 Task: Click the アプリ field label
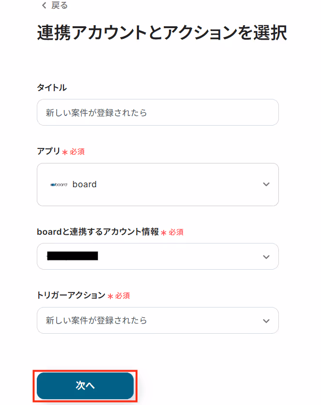tap(48, 151)
